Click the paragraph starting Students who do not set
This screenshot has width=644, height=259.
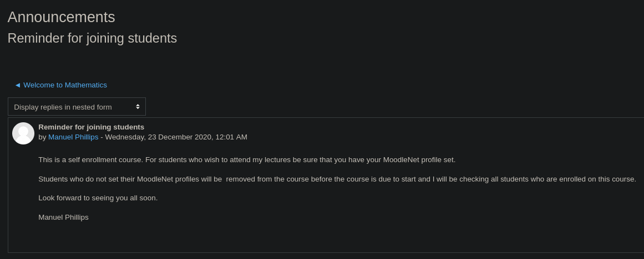point(337,179)
